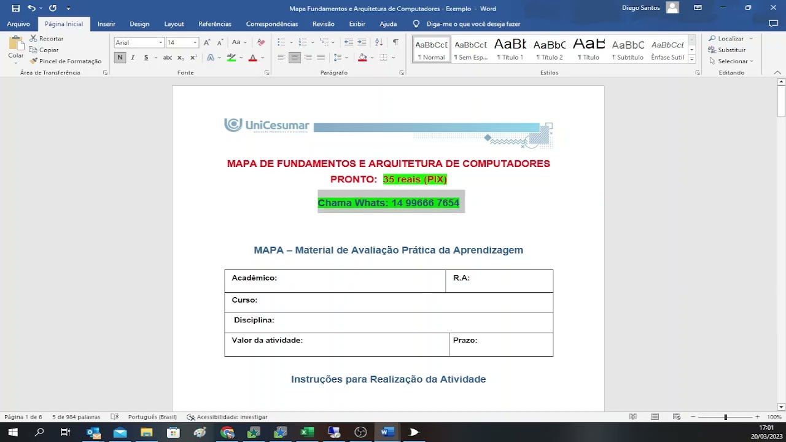This screenshot has width=786, height=442.
Task: Click the red font color swatch
Action: [x=252, y=58]
